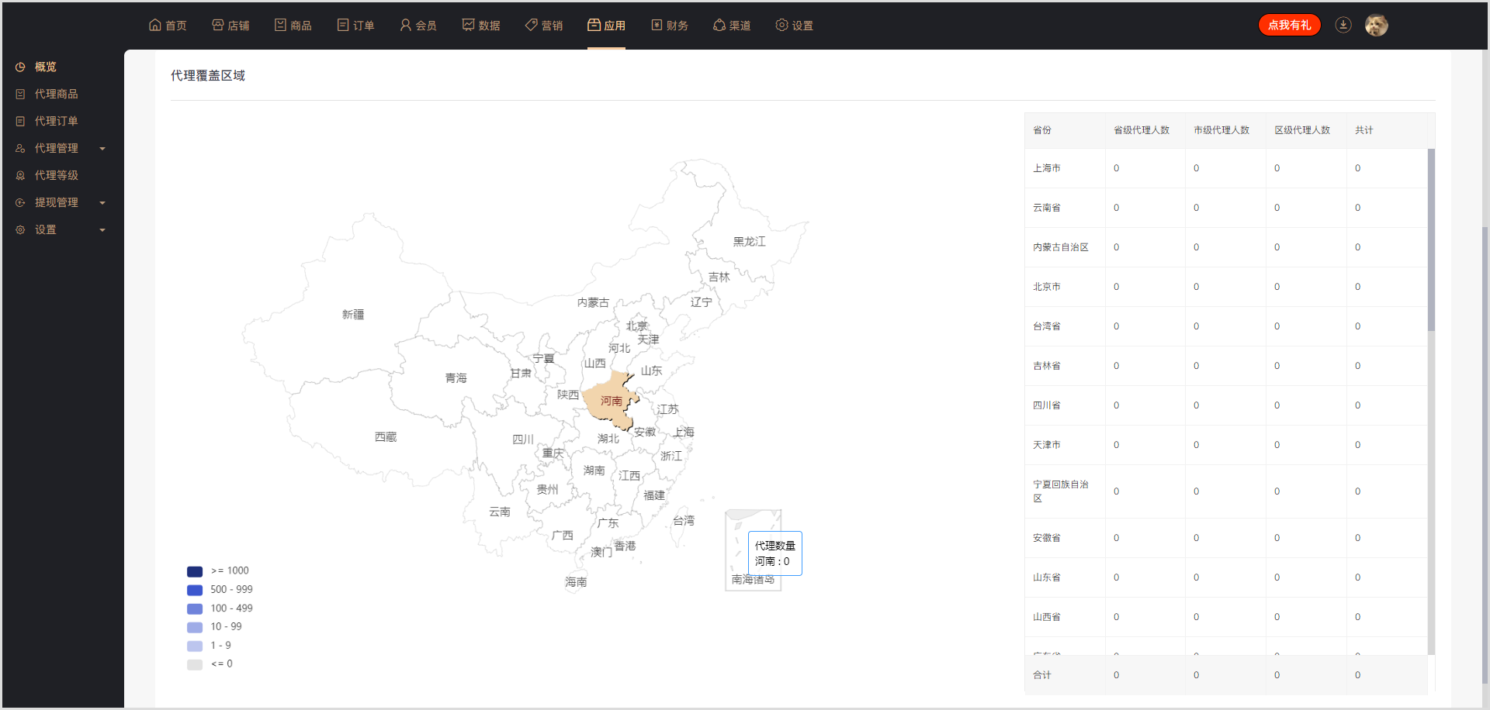Click the 代理等级 sidebar icon
1490x710 pixels.
point(20,176)
